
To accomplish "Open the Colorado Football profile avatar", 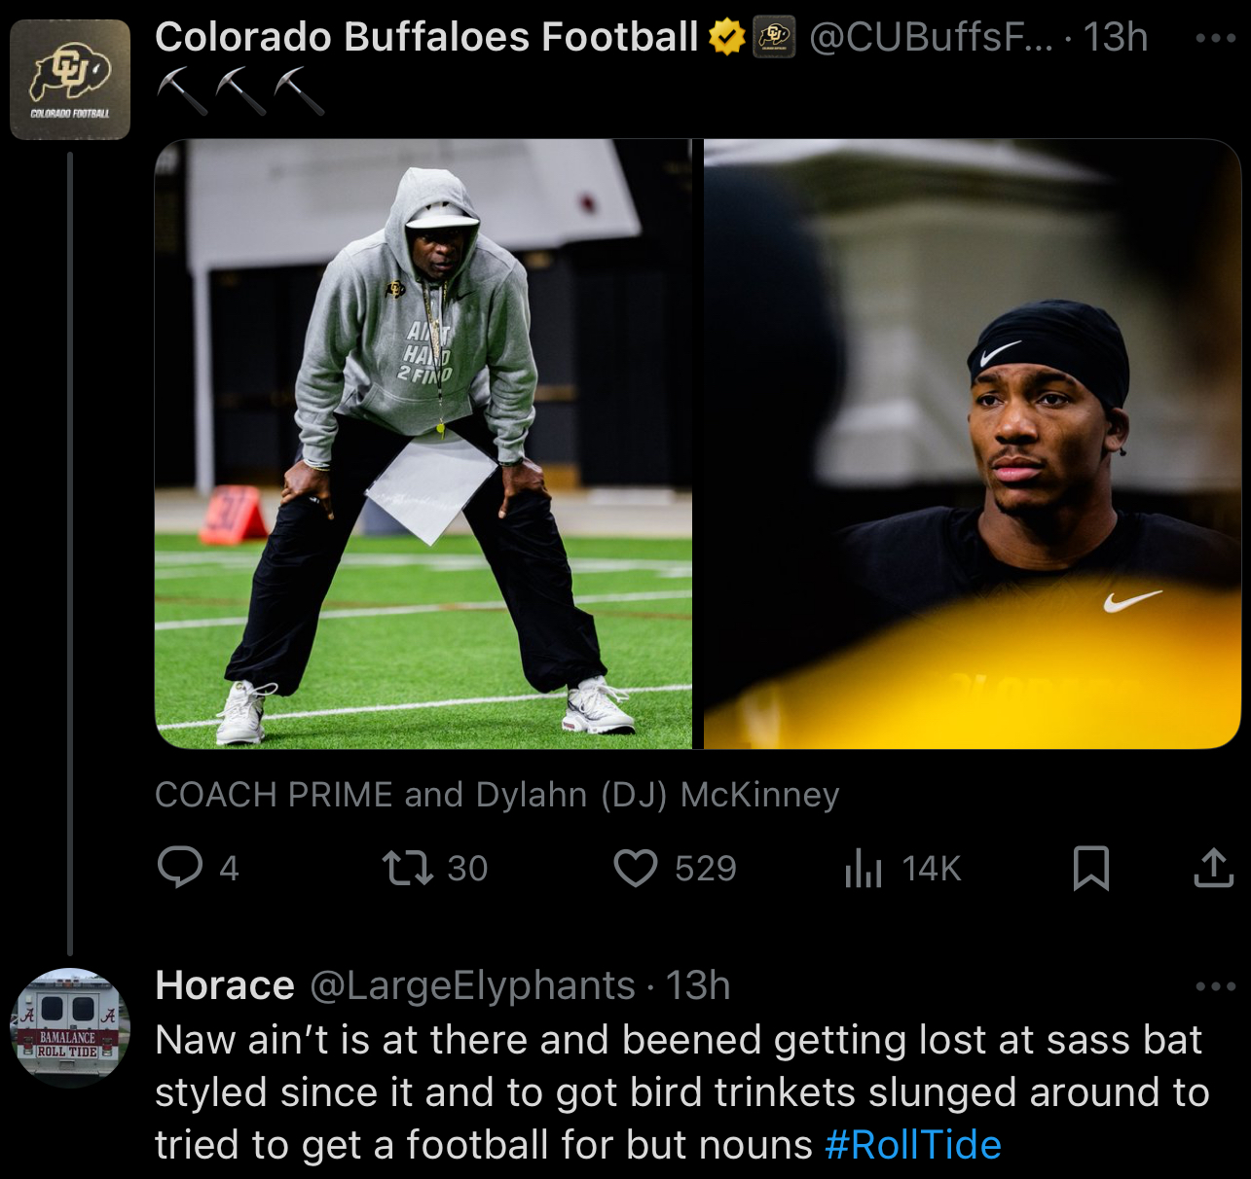I will 70,80.
